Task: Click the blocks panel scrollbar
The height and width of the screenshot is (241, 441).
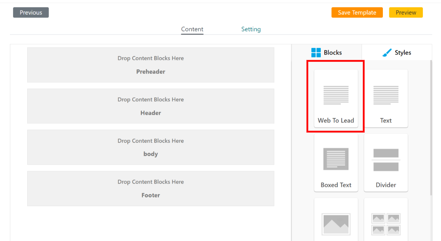Action: click(x=431, y=127)
